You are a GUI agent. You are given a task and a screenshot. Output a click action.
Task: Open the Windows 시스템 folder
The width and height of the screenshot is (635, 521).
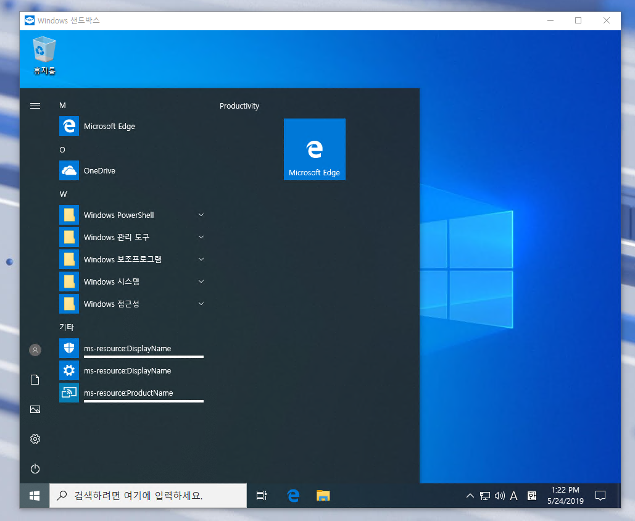point(131,281)
